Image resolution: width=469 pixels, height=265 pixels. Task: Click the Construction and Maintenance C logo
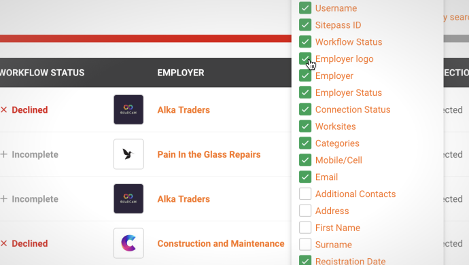point(128,243)
